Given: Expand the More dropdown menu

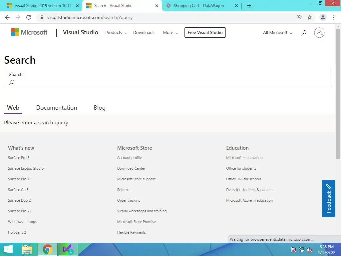Looking at the screenshot, I should [170, 32].
